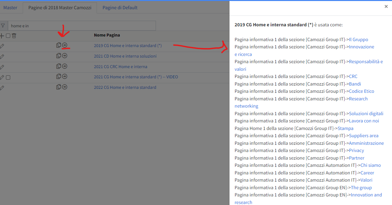Show usage of 2019 CG Home e interna standard

click(65, 45)
